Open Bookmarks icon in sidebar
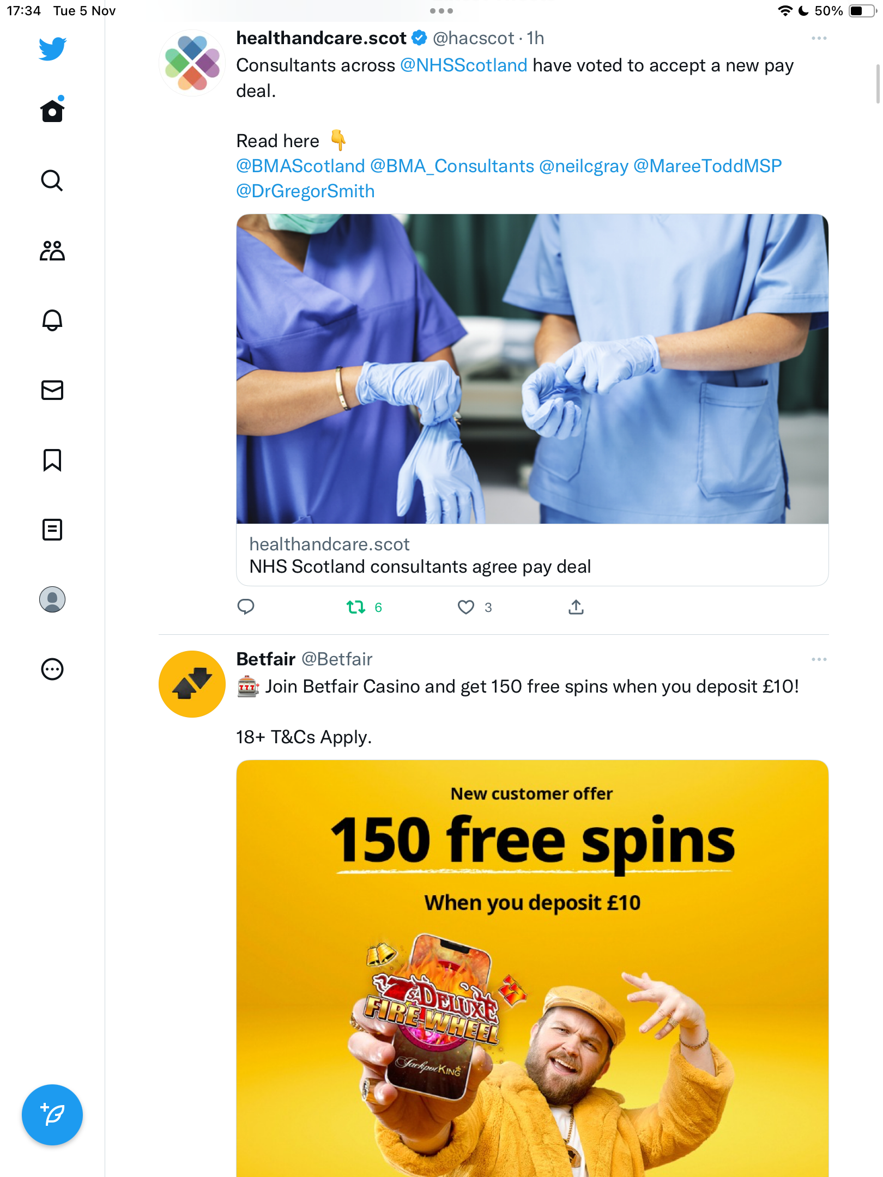The height and width of the screenshot is (1177, 883). [x=52, y=460]
